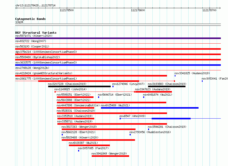This screenshot has width=228, height=166.
Task: Select the nsv5599251 (Ebert2021) red bar
Action: tap(75, 97)
